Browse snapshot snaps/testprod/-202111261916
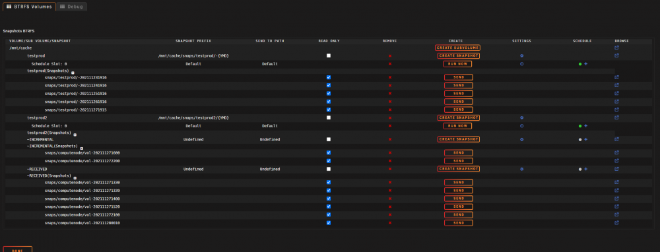This screenshot has width=660, height=252. tap(616, 102)
